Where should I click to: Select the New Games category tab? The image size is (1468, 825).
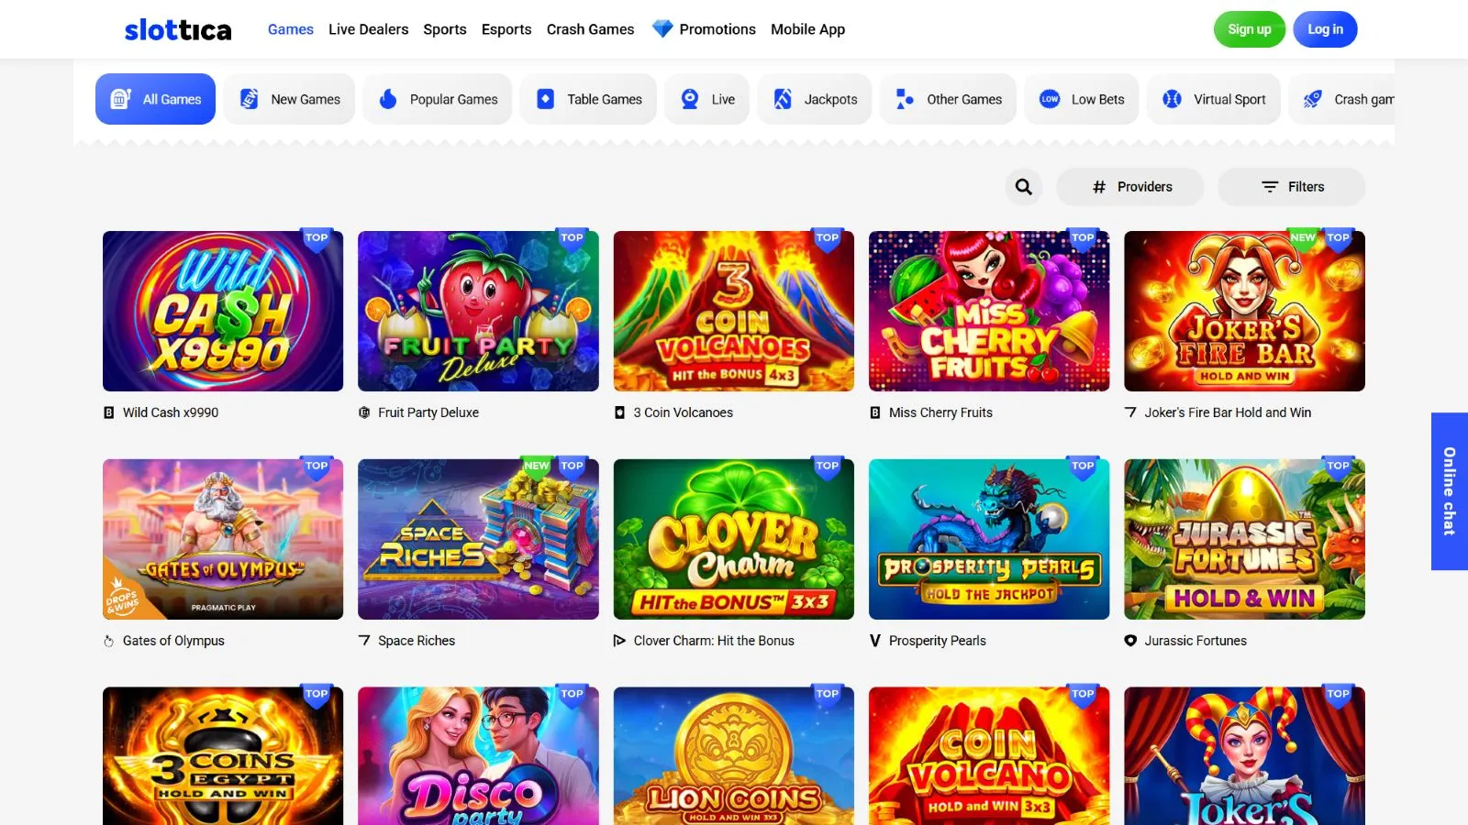(289, 99)
